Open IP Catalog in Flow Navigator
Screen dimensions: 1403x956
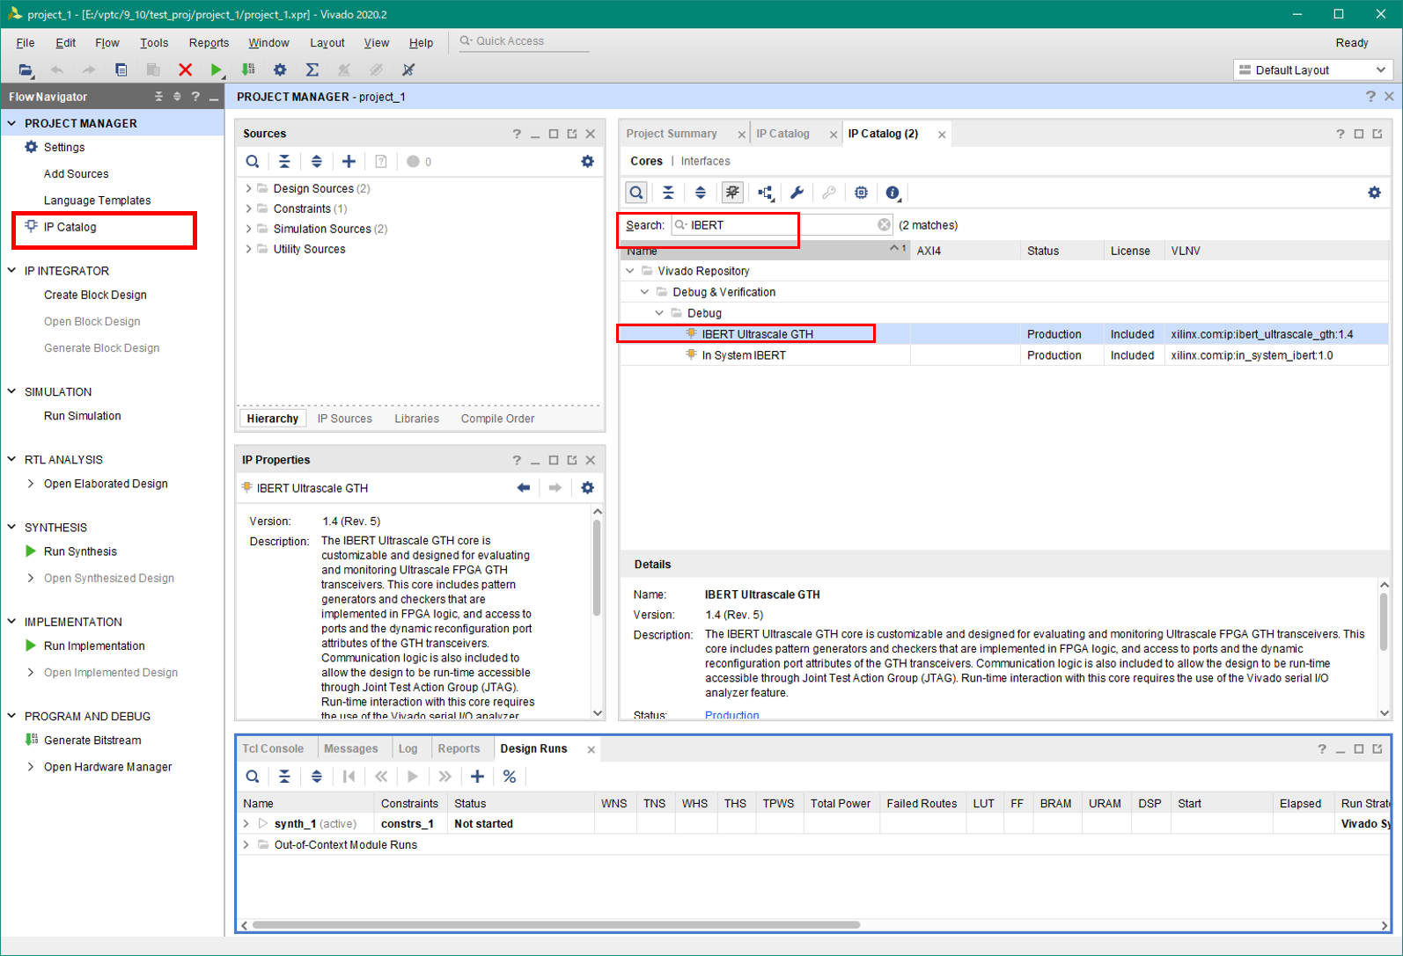[70, 227]
